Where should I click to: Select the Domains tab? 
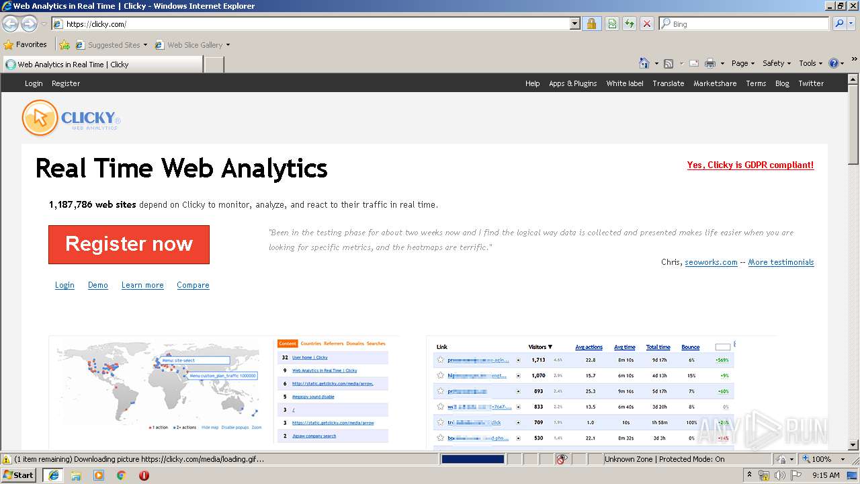click(x=355, y=344)
